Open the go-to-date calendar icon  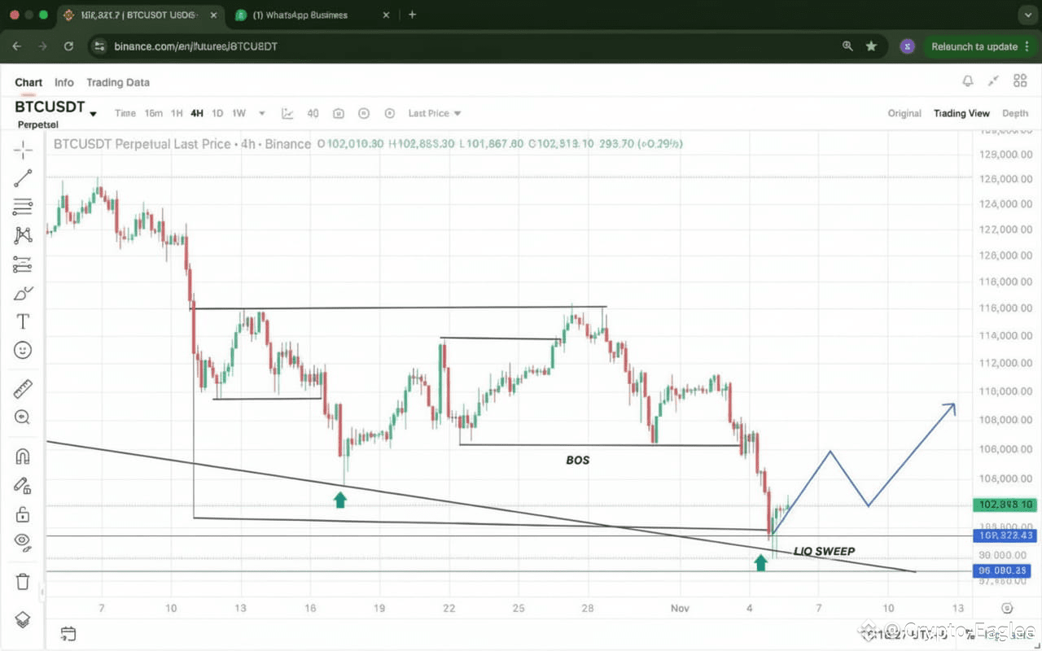68,634
